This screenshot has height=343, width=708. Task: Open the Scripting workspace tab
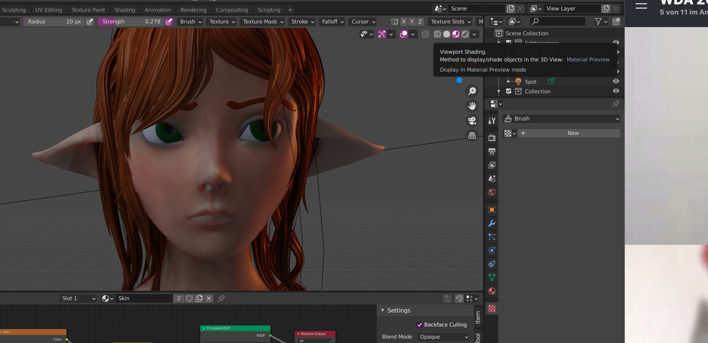pyautogui.click(x=269, y=10)
